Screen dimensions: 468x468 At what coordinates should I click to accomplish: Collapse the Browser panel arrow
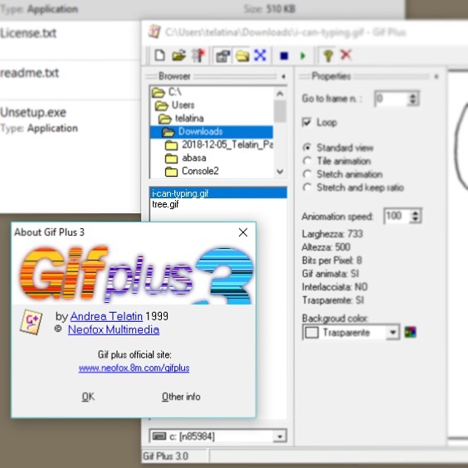pyautogui.click(x=283, y=76)
